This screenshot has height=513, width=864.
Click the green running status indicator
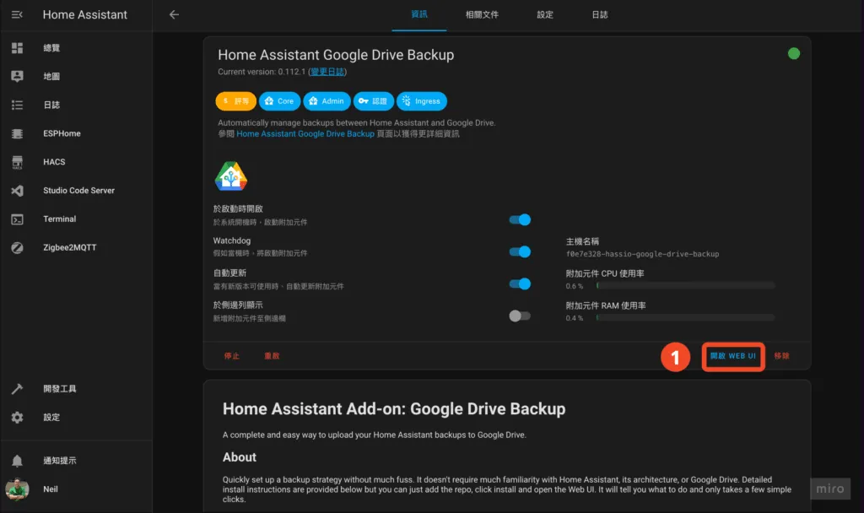point(793,52)
